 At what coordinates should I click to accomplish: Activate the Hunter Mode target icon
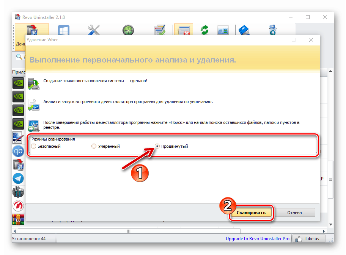(x=128, y=30)
